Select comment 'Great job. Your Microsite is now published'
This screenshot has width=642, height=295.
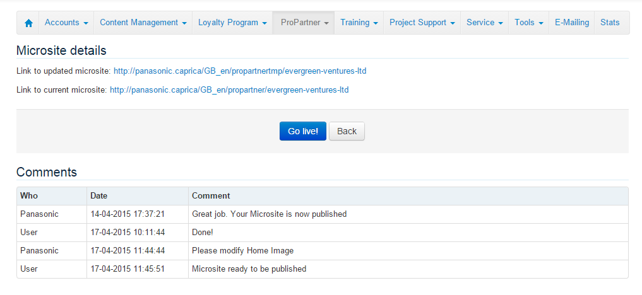coord(408,214)
